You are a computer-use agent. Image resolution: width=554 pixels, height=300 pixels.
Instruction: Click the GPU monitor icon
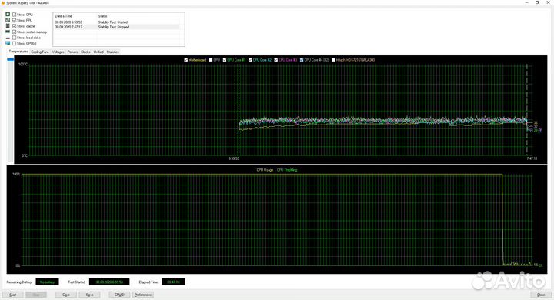(x=8, y=44)
